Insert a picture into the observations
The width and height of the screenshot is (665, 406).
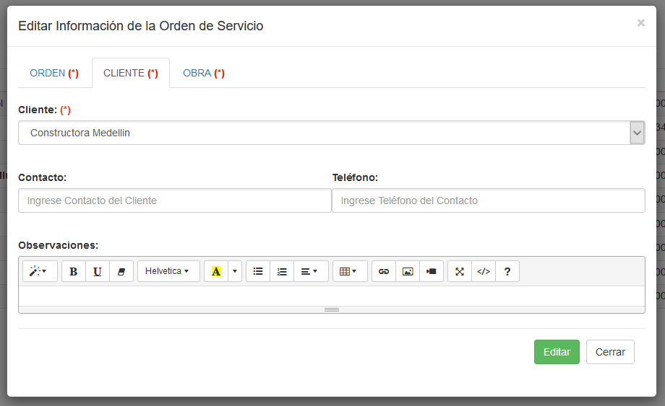coord(408,272)
